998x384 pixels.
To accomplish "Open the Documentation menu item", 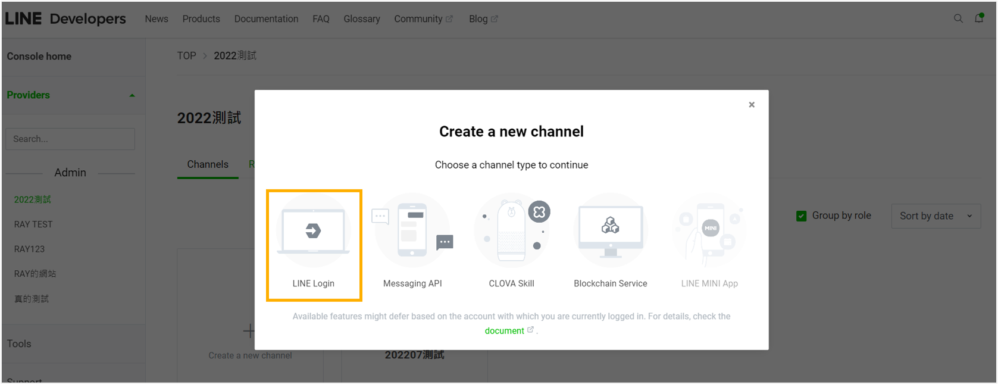I will (266, 19).
